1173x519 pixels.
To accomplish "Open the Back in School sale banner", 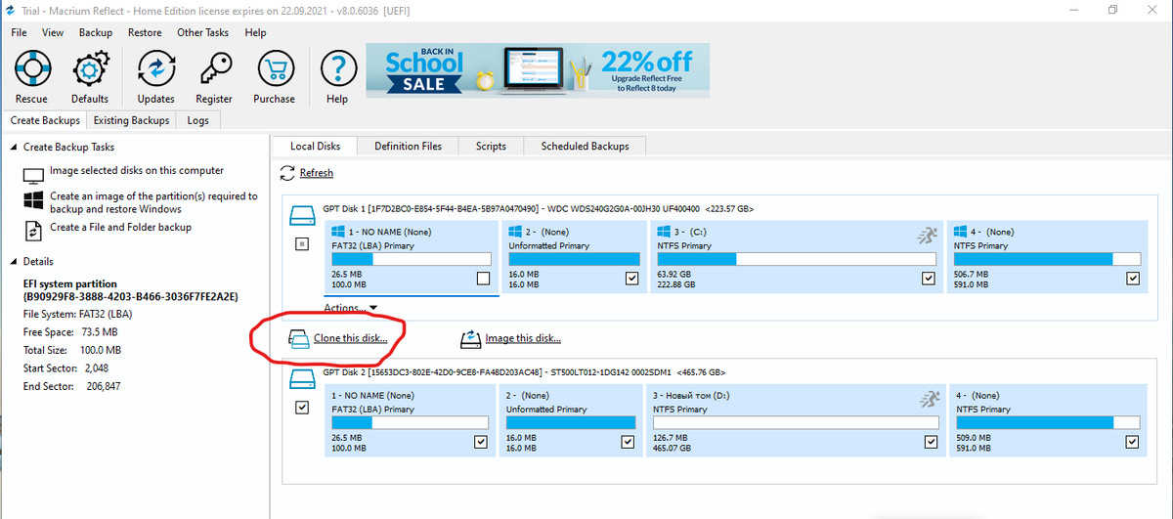I will (538, 70).
